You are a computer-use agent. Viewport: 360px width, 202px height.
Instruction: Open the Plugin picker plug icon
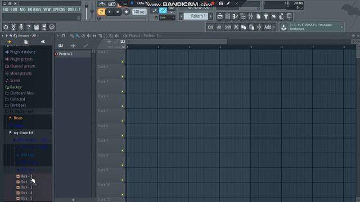point(266,16)
